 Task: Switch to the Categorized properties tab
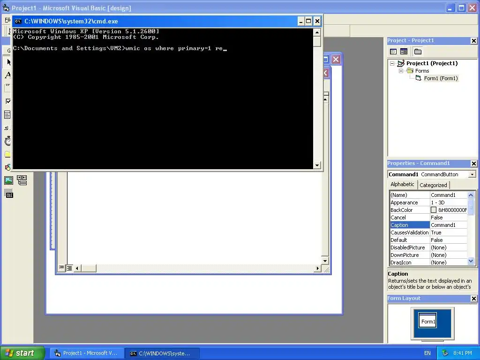click(x=433, y=185)
